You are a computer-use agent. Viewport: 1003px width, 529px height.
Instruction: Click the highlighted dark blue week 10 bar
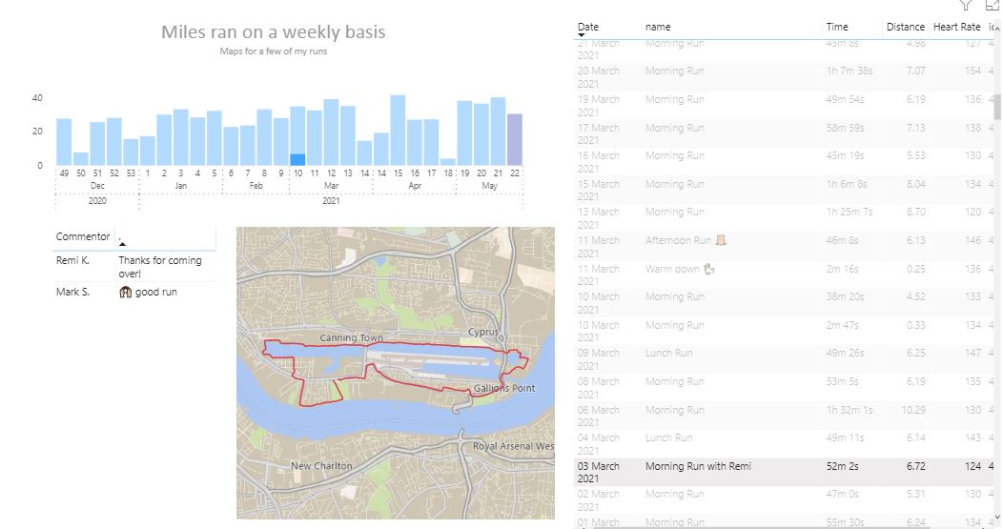pos(297,159)
